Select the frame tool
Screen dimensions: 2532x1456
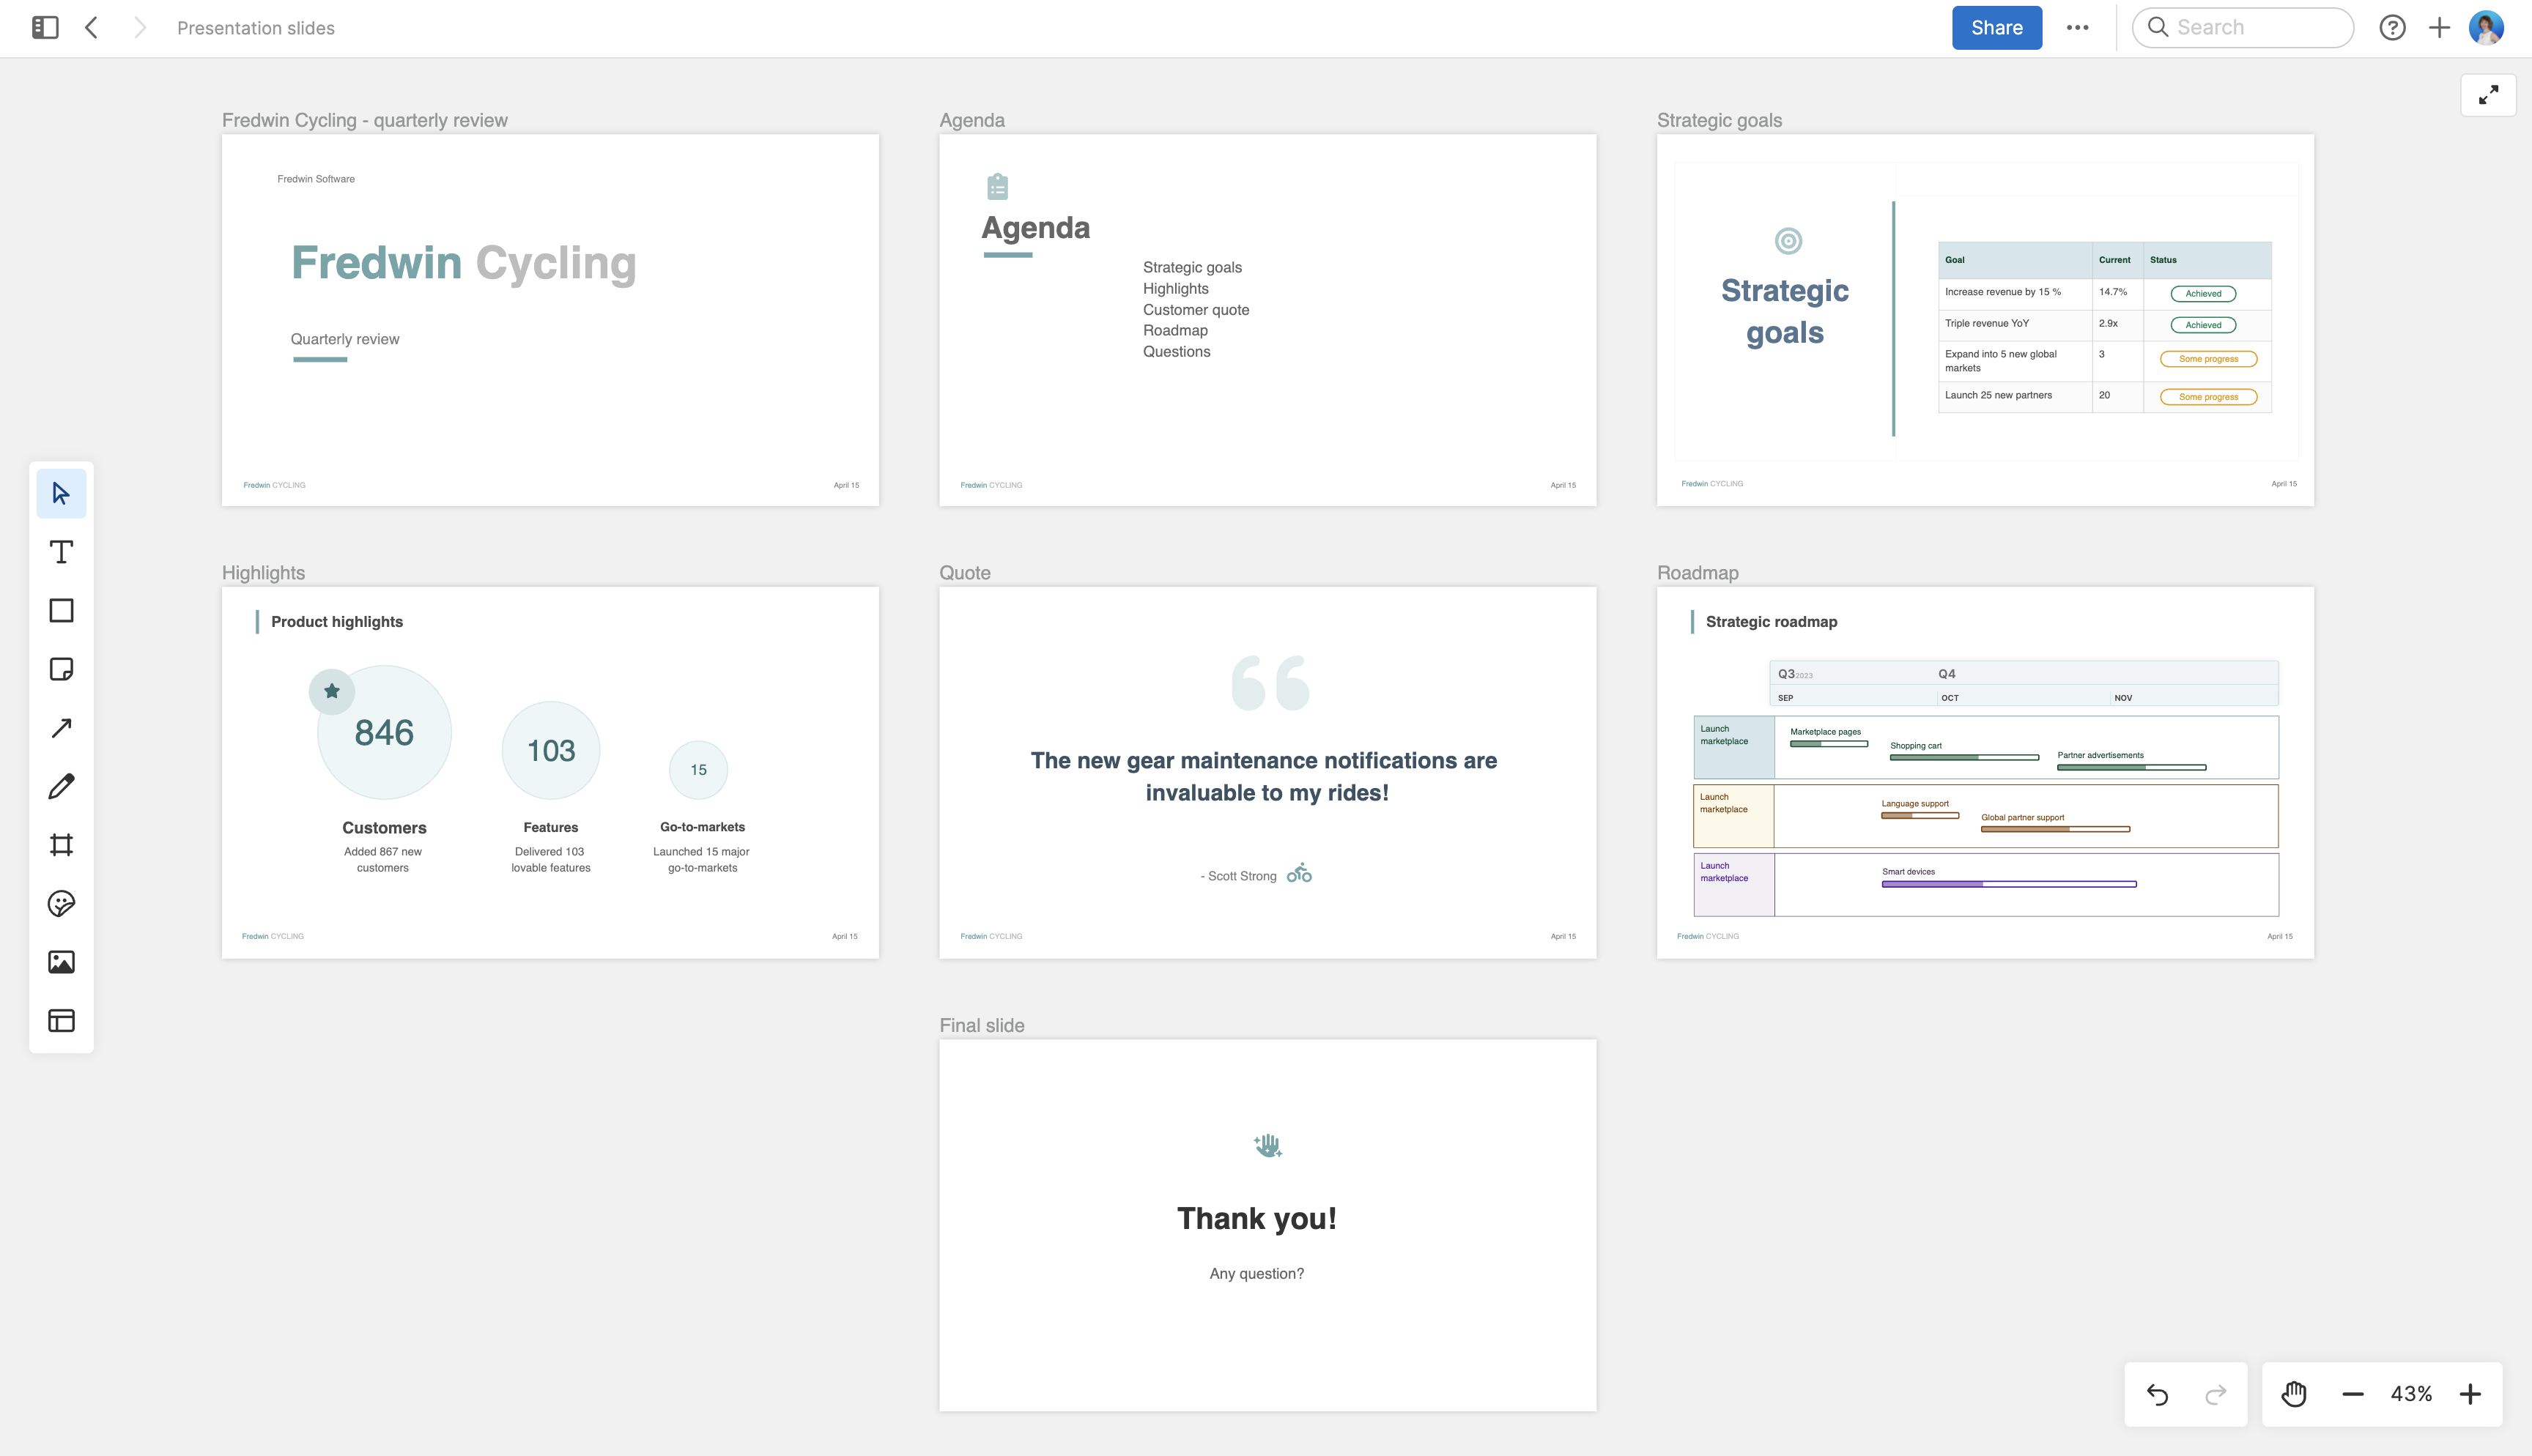point(61,845)
